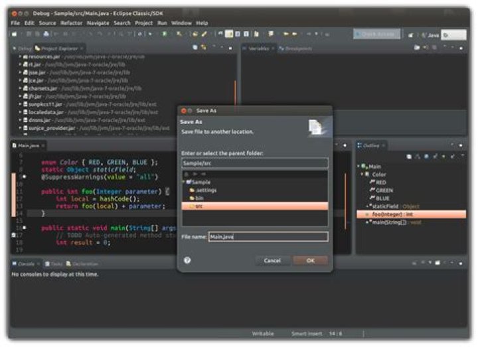Open the help icon in Save As dialog

point(187,260)
